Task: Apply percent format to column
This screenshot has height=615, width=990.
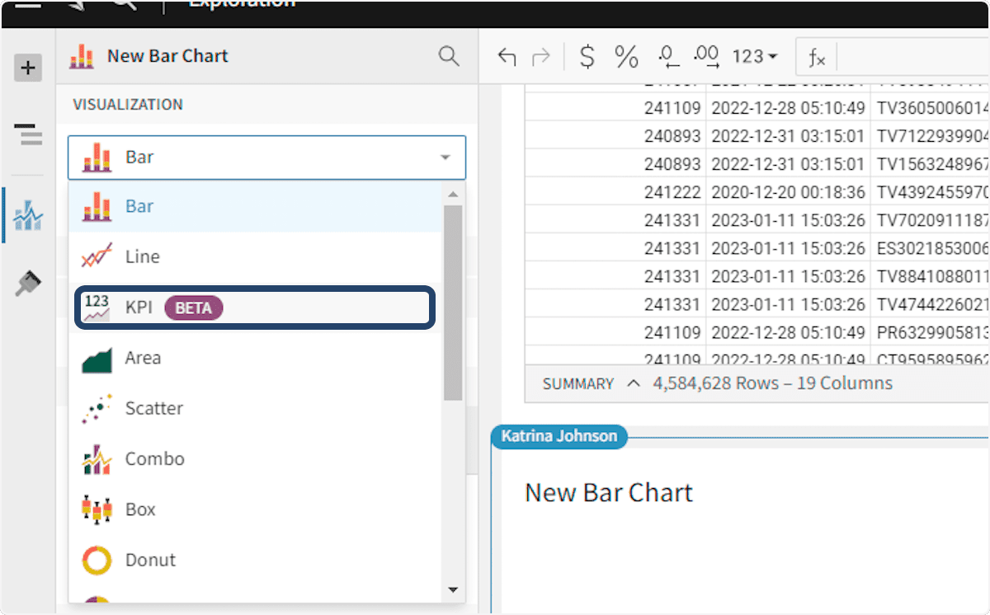Action: [626, 57]
